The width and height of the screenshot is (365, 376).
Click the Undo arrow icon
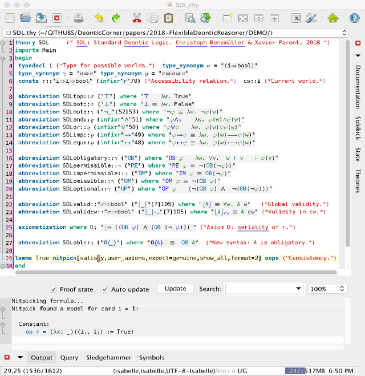click(x=100, y=18)
